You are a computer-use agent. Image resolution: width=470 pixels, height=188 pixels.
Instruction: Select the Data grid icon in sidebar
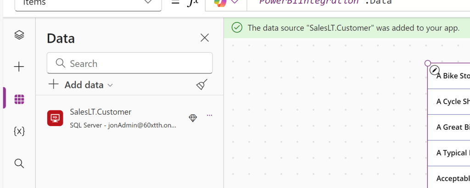pos(19,99)
